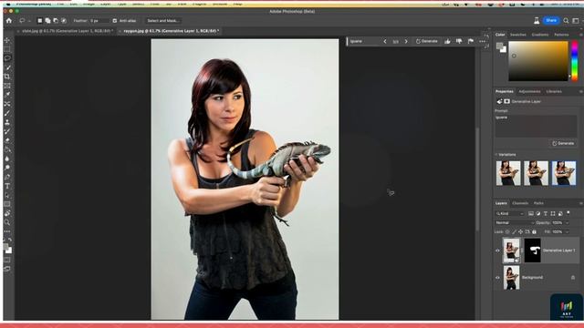Click the beta flask icon near Share
584x328 pixels.
pos(537,21)
